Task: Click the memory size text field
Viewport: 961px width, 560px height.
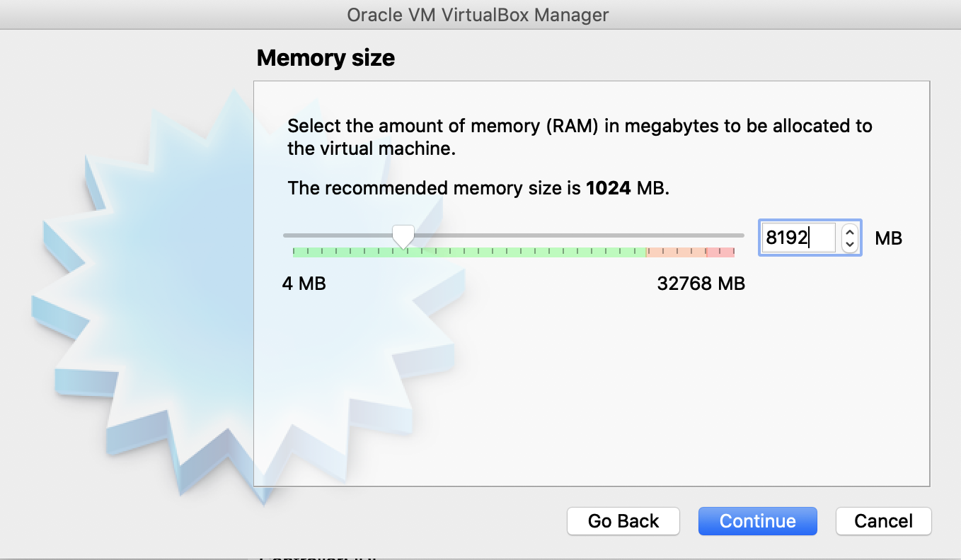Action: point(796,238)
